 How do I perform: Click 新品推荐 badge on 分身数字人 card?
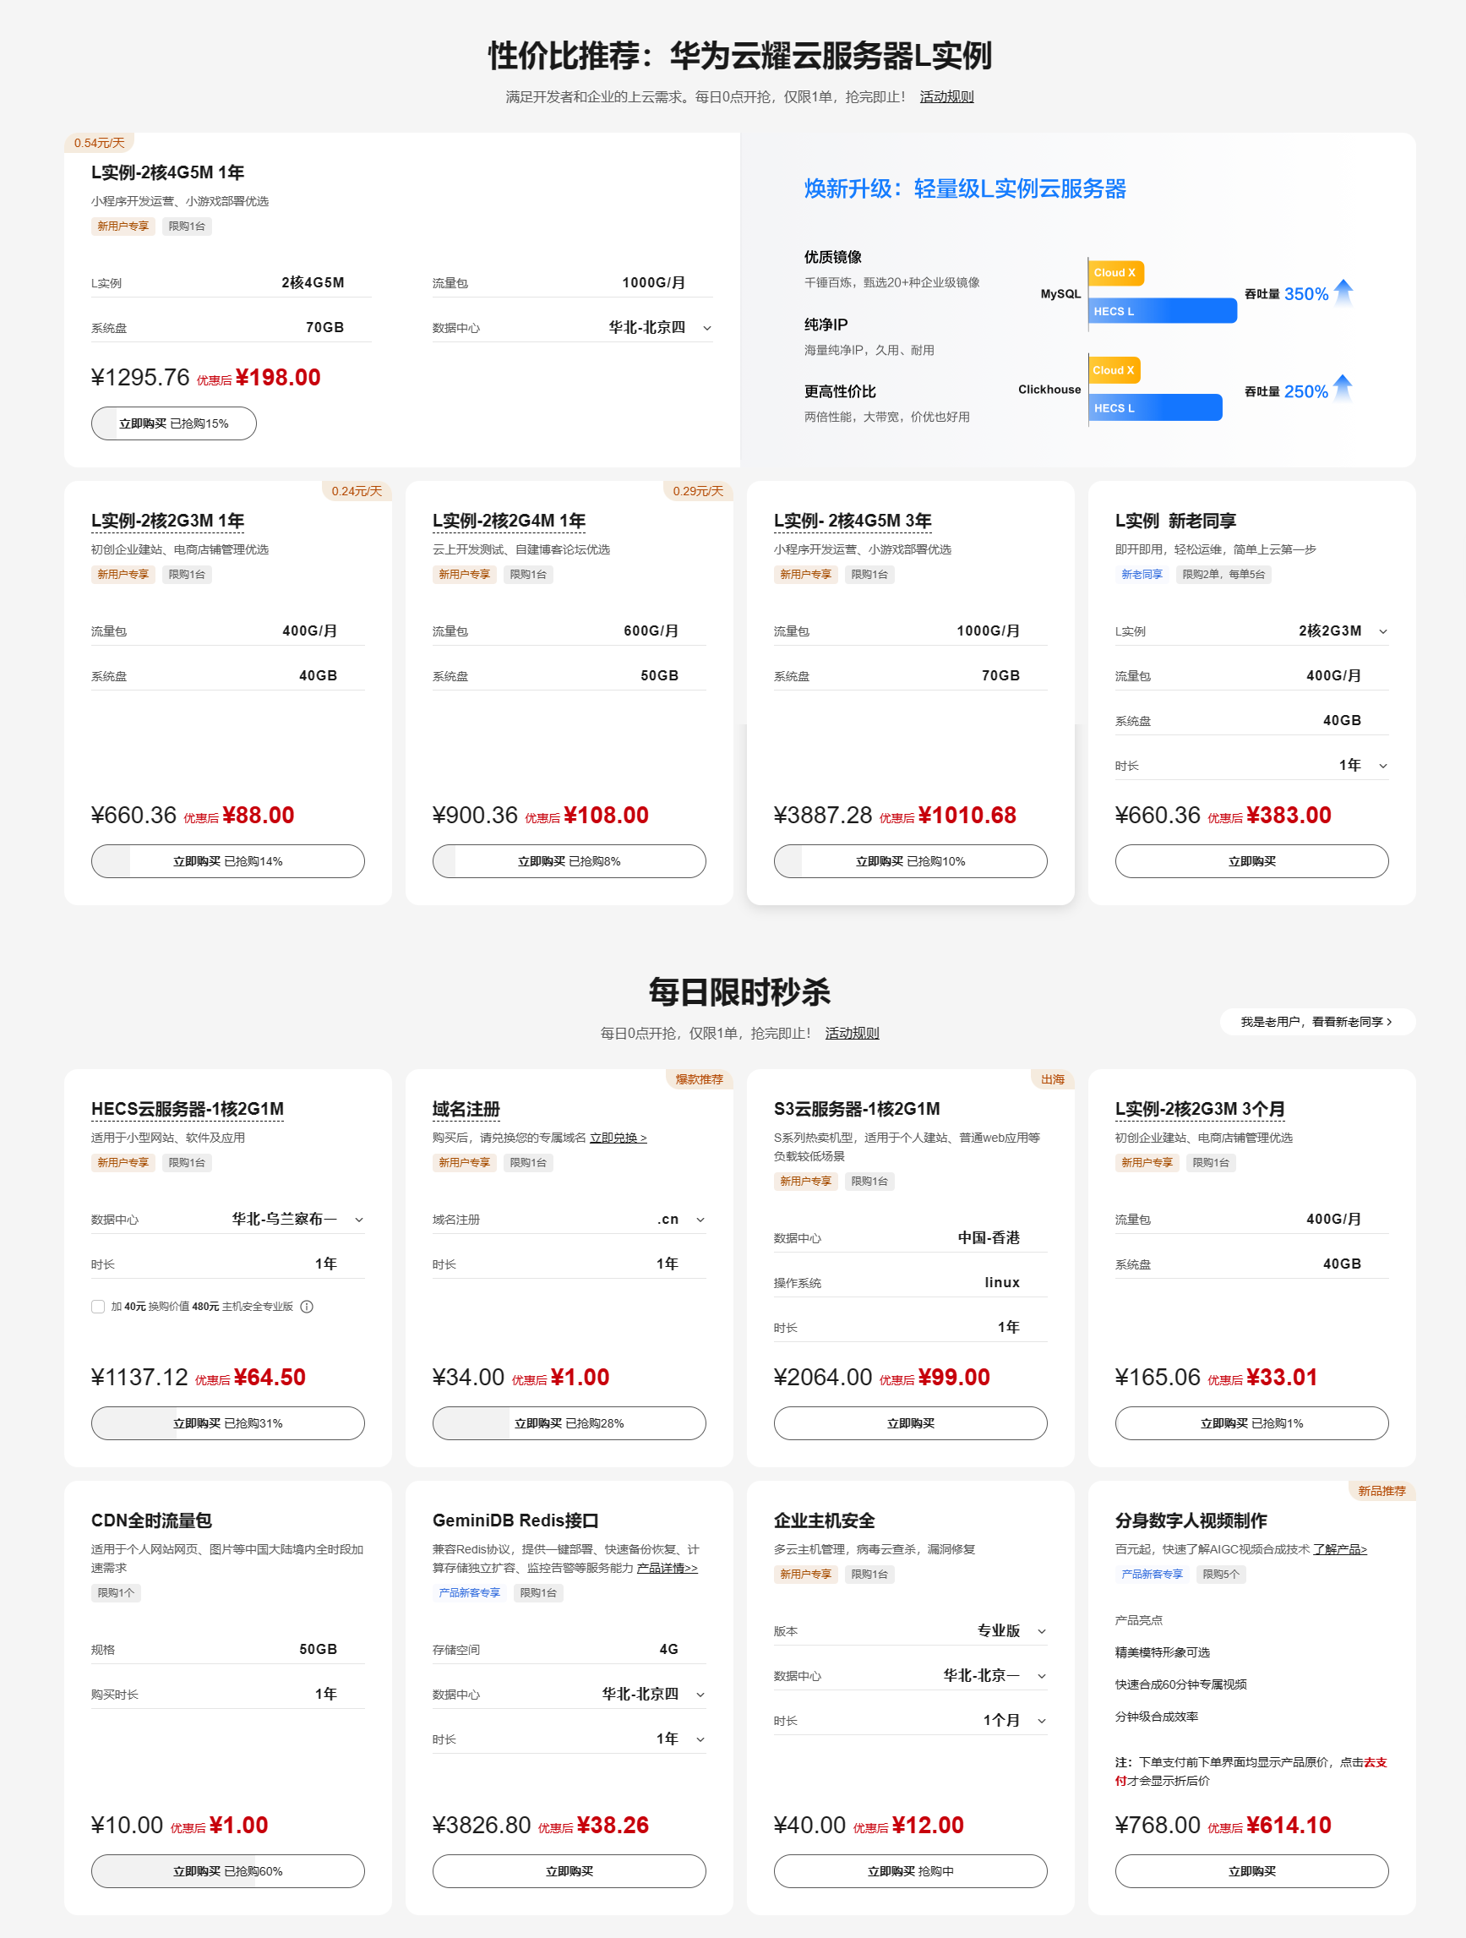point(1381,1490)
